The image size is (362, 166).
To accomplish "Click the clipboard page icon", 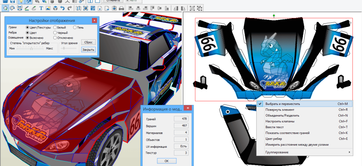I will (x=114, y=8).
